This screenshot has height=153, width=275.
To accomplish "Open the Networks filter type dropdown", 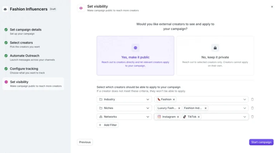I will click(x=124, y=117).
